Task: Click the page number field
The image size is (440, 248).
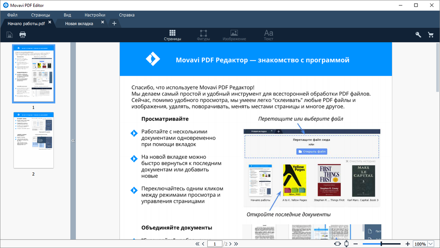Action: coord(215,244)
